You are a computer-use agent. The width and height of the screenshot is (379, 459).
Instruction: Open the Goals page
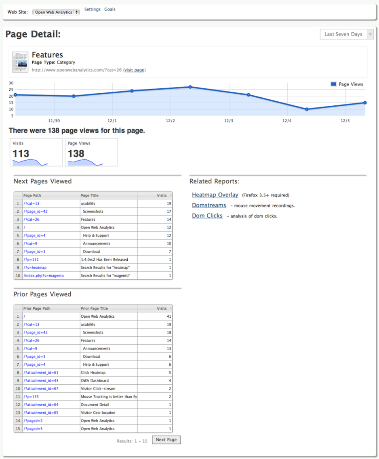click(109, 9)
